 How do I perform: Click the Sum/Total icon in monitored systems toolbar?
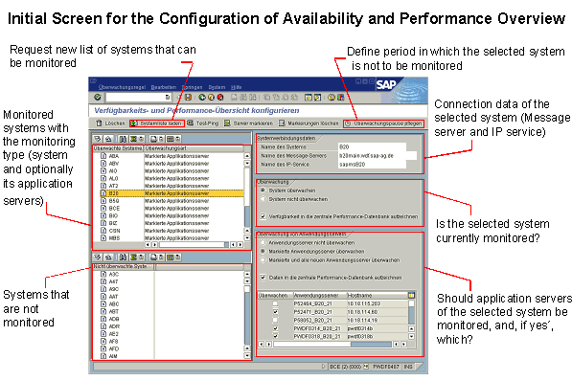(x=133, y=139)
